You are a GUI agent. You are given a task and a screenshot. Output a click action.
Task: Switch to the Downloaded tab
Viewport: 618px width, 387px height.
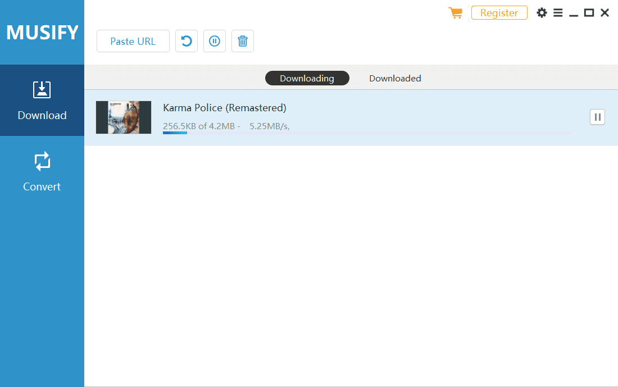pyautogui.click(x=395, y=78)
